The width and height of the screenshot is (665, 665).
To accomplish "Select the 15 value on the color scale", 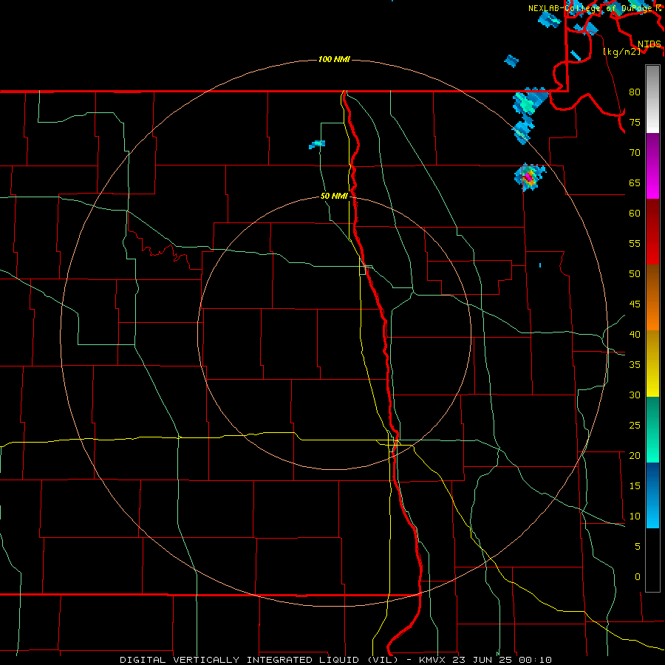I will click(x=635, y=485).
